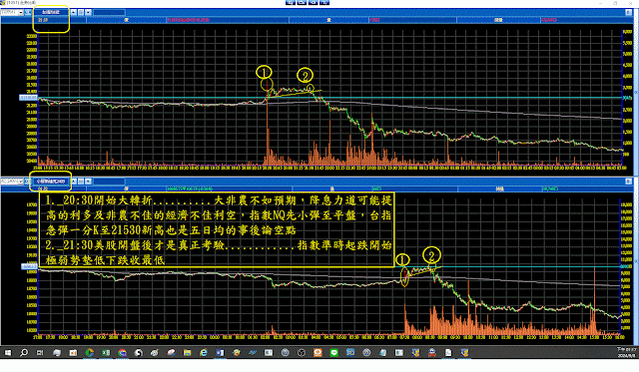Click the small query button beside lower symbol box
Image resolution: width=639 pixels, height=372 pixels.
pos(28,182)
